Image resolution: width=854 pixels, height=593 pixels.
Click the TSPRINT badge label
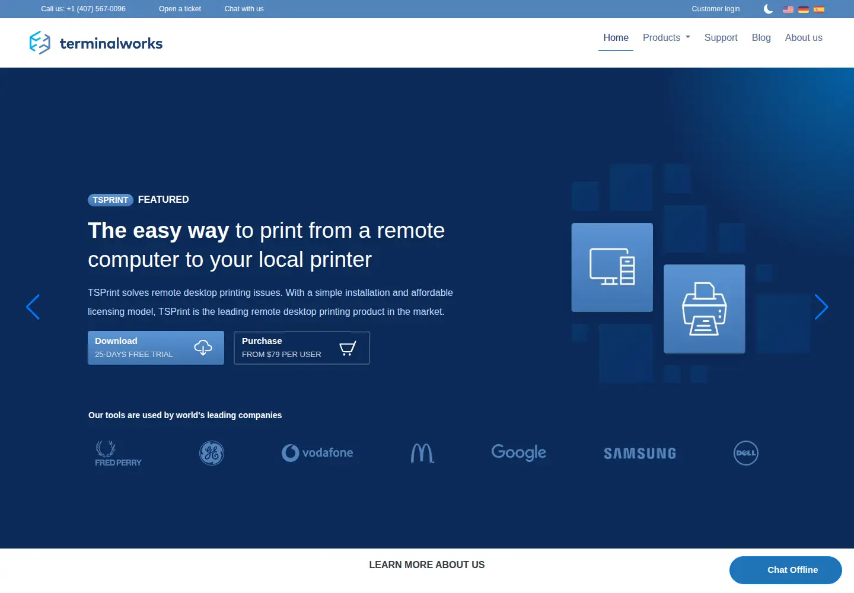click(x=110, y=200)
